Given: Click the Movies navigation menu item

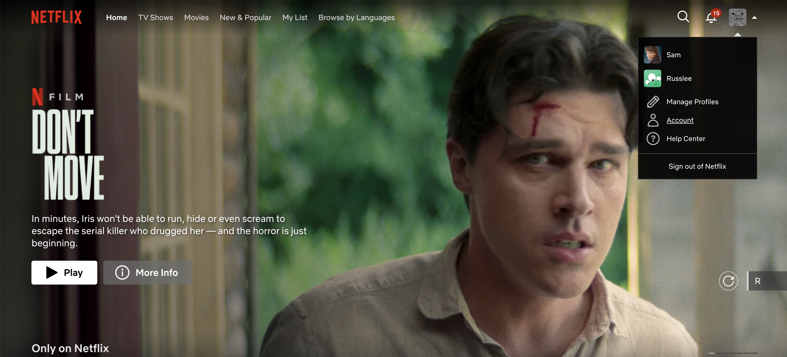Looking at the screenshot, I should point(196,17).
